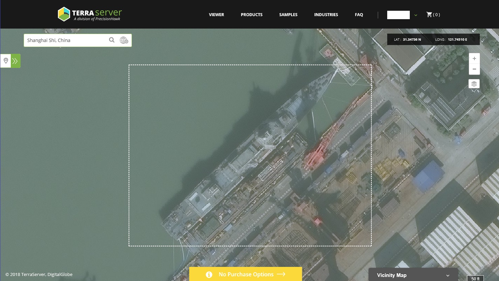Expand the side panel with double-arrow

(15, 61)
